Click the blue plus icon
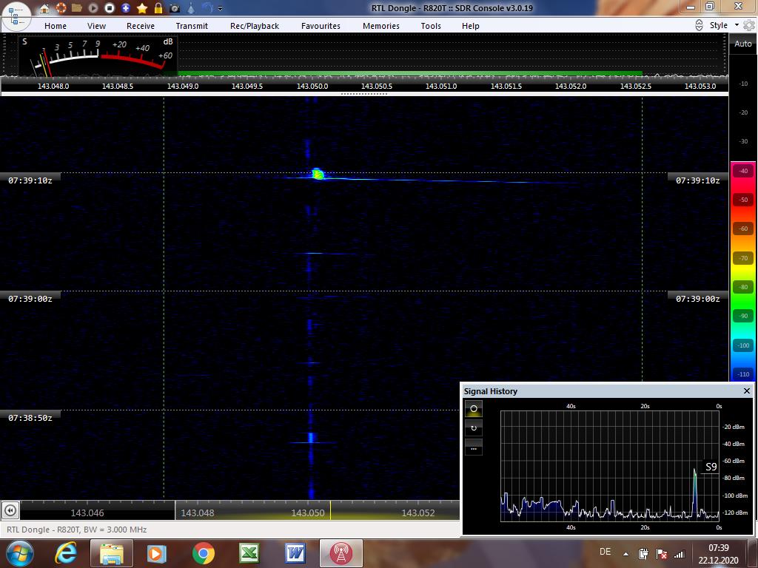Screen dimensions: 758x568 [x=126, y=7]
